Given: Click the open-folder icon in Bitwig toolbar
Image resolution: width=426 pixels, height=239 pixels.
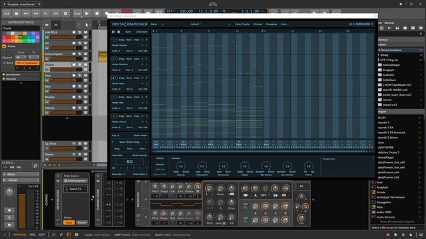Looking at the screenshot, I should [17, 13].
